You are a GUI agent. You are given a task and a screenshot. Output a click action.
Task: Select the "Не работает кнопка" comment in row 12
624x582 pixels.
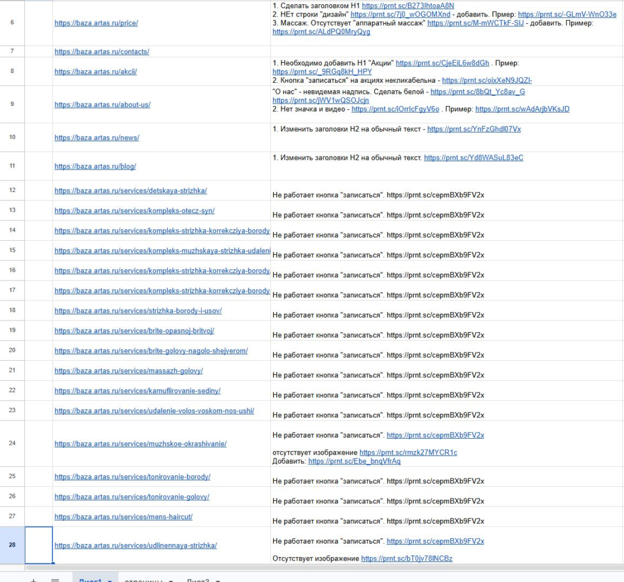point(378,195)
